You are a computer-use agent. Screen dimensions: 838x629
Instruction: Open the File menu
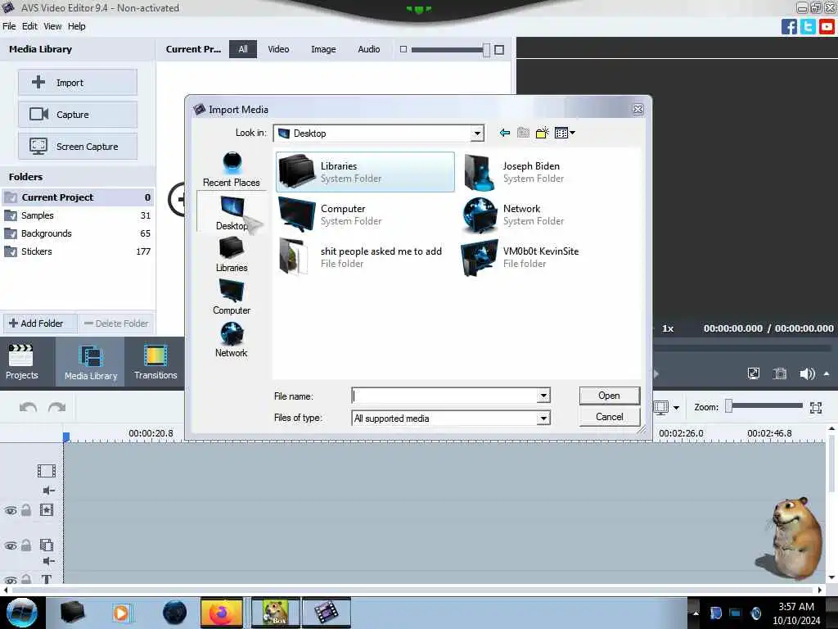pyautogui.click(x=9, y=26)
